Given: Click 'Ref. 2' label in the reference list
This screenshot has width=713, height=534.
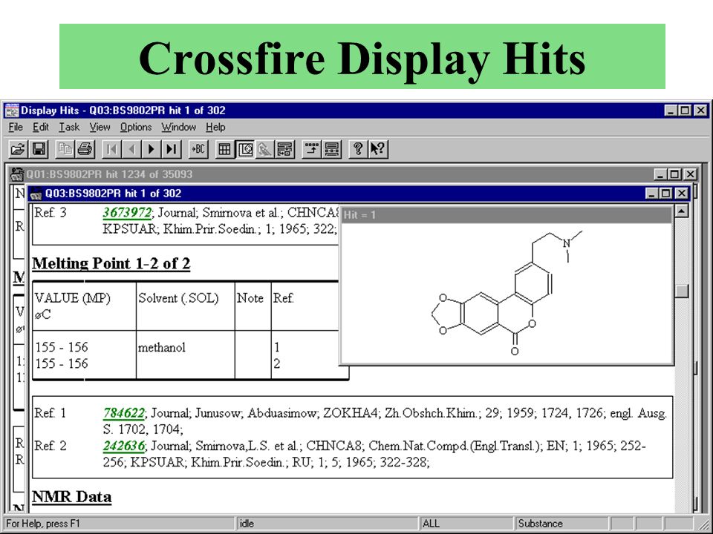Looking at the screenshot, I should click(50, 446).
